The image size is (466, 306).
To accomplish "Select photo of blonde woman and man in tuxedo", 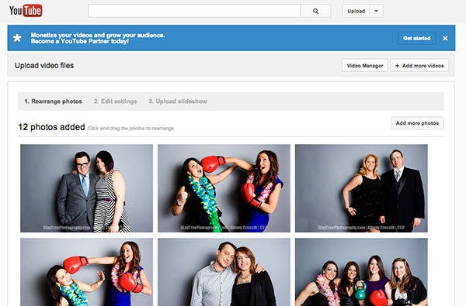I will pyautogui.click(x=361, y=188).
